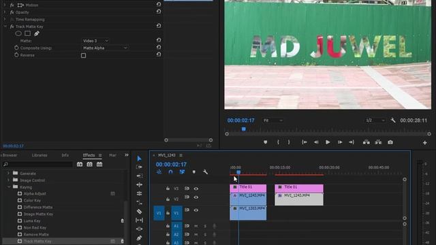Select the Pen tool in tools panel
Image resolution: width=436 pixels, height=245 pixels.
(x=139, y=238)
